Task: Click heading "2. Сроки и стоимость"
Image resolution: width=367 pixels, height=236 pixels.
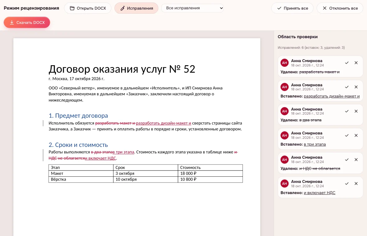Action: (x=78, y=145)
